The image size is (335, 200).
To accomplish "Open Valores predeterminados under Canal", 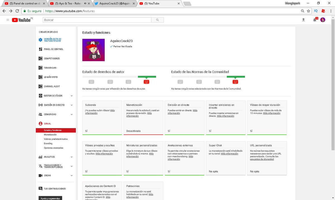I will [x=56, y=139].
